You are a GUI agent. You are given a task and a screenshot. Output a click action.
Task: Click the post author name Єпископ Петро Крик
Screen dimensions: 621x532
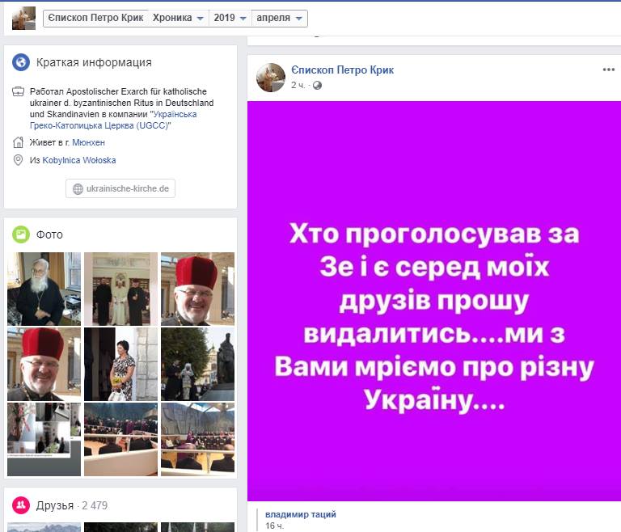[x=342, y=70]
